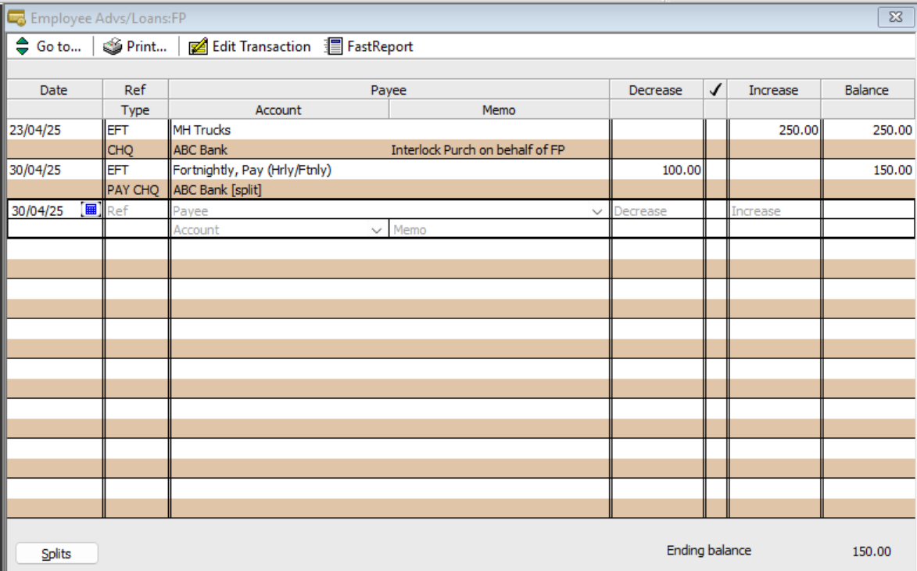Click the Date column header
The height and width of the screenshot is (571, 917).
[55, 89]
